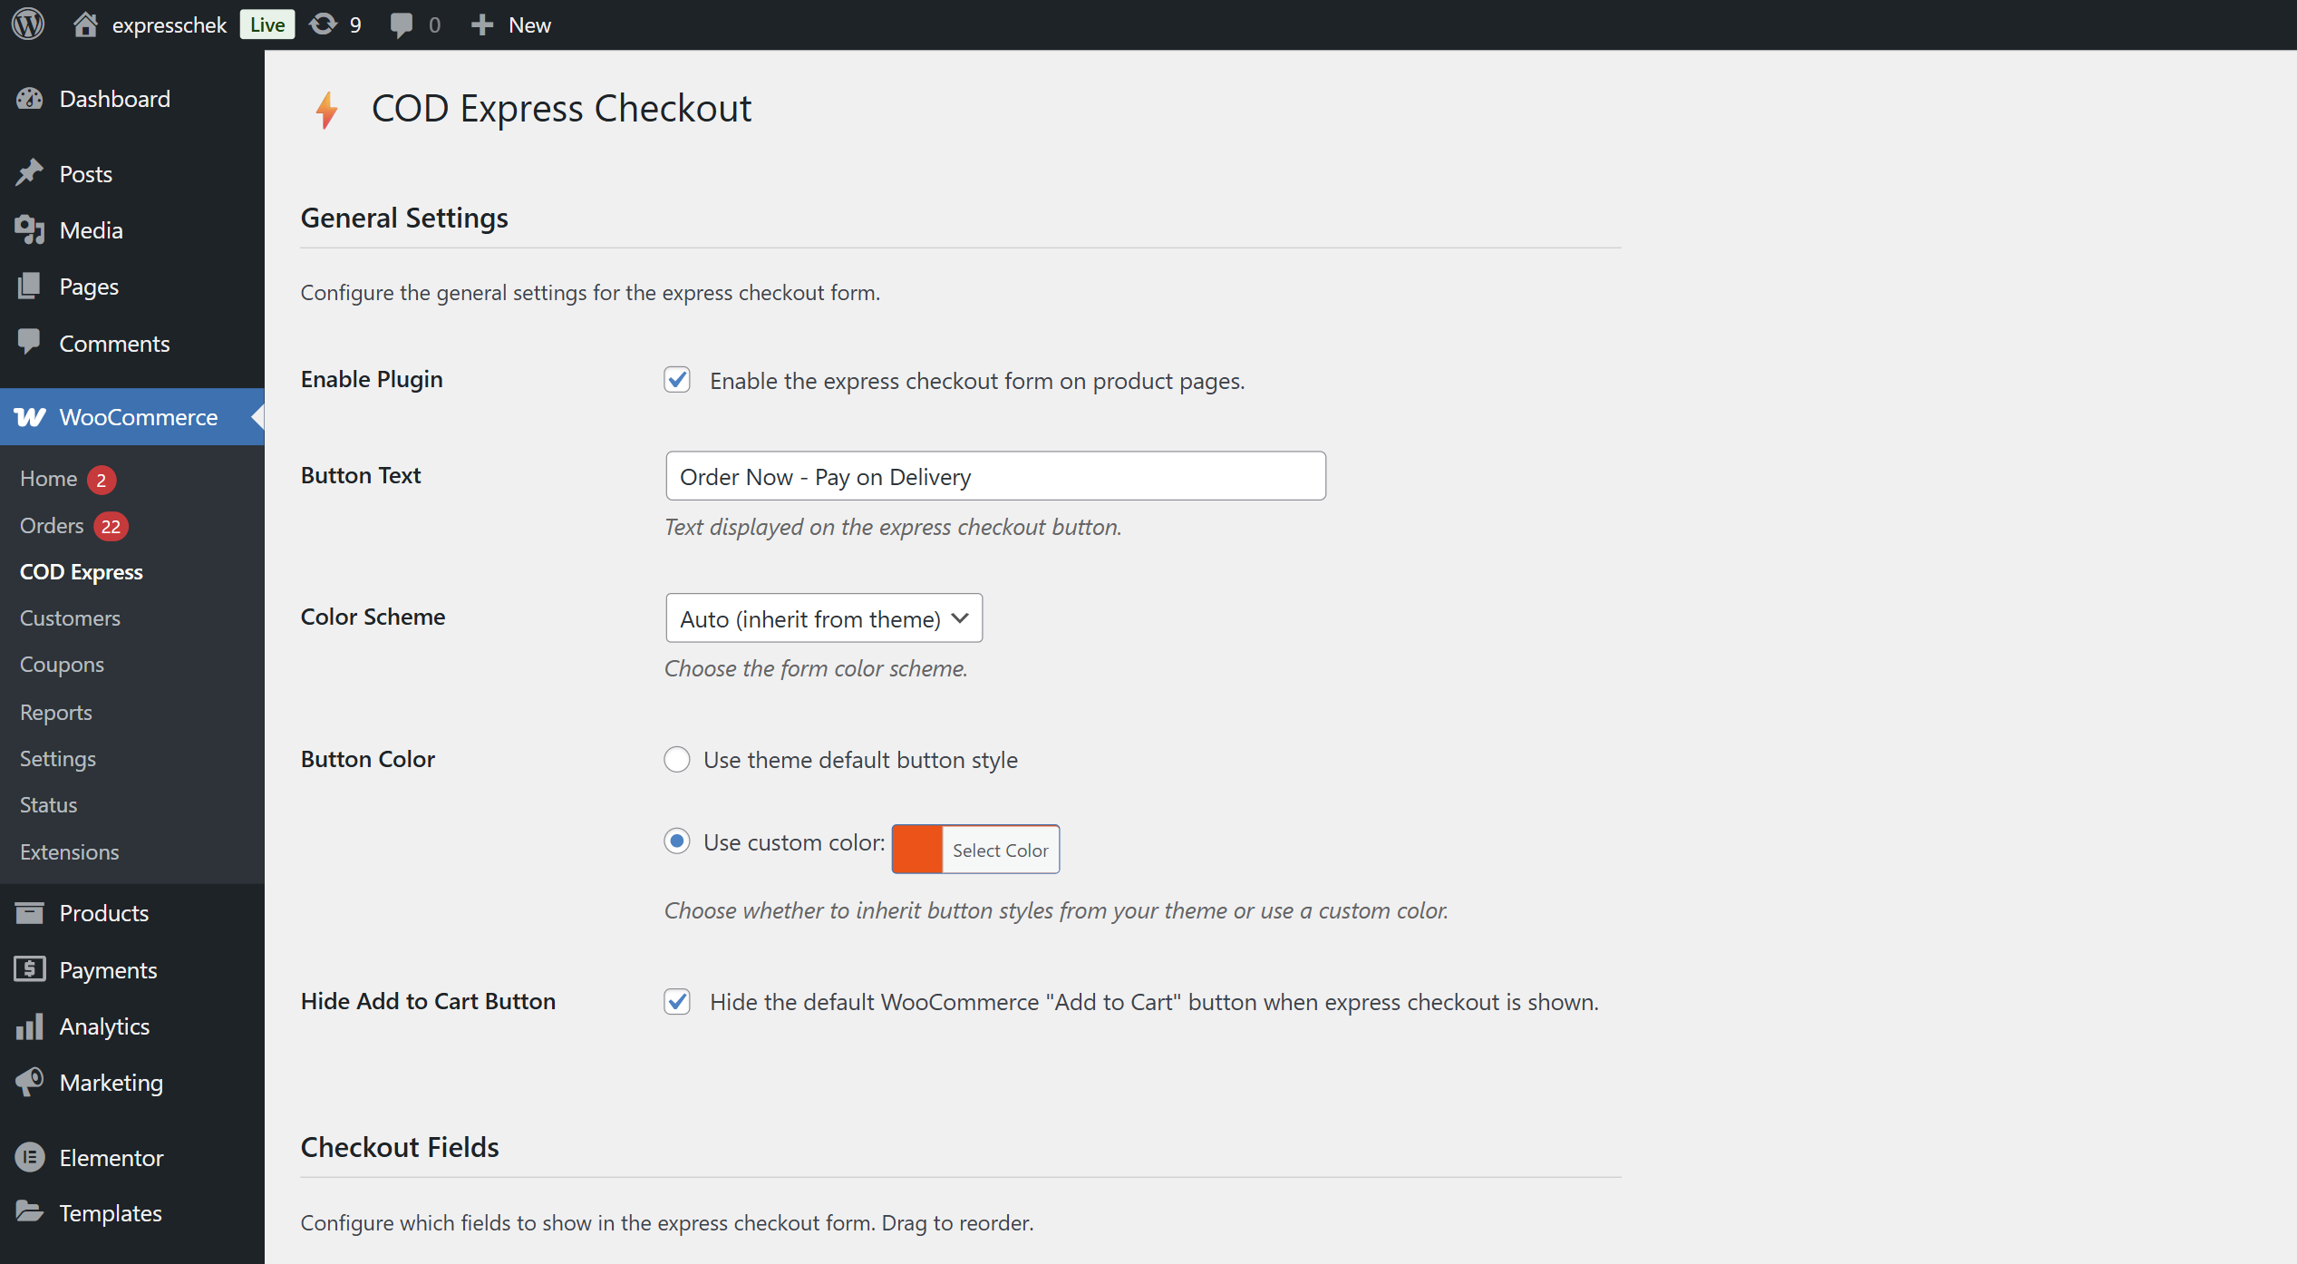Viewport: 2297px width, 1264px height.
Task: Open Products using its sidebar icon
Action: click(x=30, y=912)
